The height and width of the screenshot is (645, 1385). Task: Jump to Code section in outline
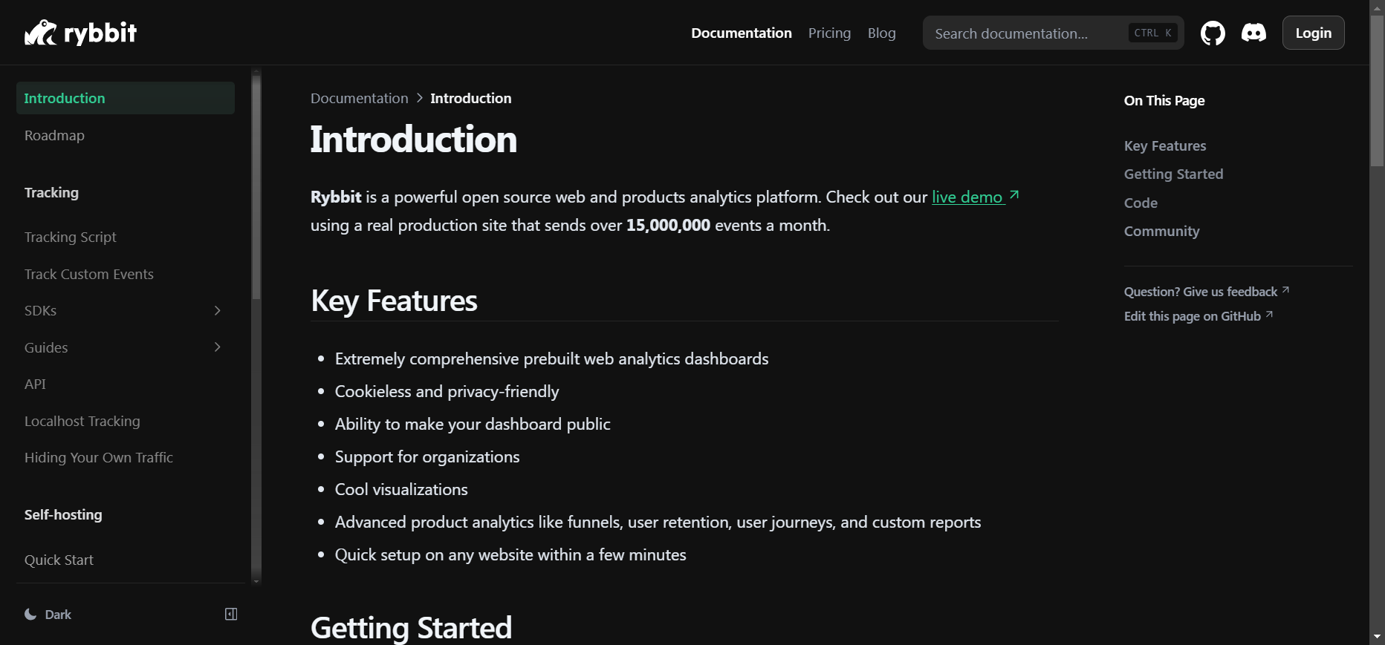(x=1141, y=203)
